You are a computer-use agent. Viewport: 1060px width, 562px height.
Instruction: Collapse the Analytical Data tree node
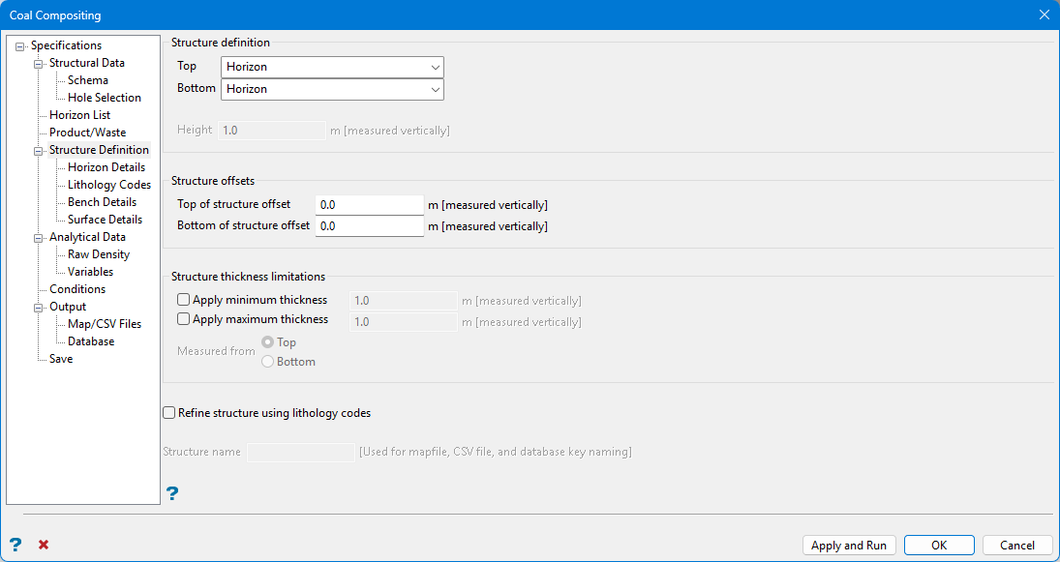click(x=39, y=238)
